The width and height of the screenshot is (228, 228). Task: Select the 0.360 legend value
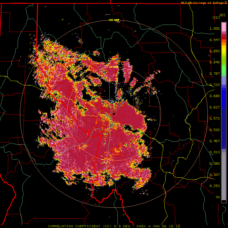215,164
